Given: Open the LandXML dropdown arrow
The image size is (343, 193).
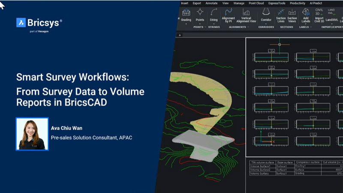Looking at the screenshot, I should click(331, 24).
